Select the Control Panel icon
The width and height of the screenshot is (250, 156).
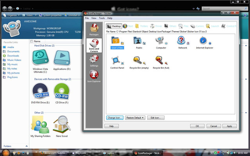click(117, 62)
